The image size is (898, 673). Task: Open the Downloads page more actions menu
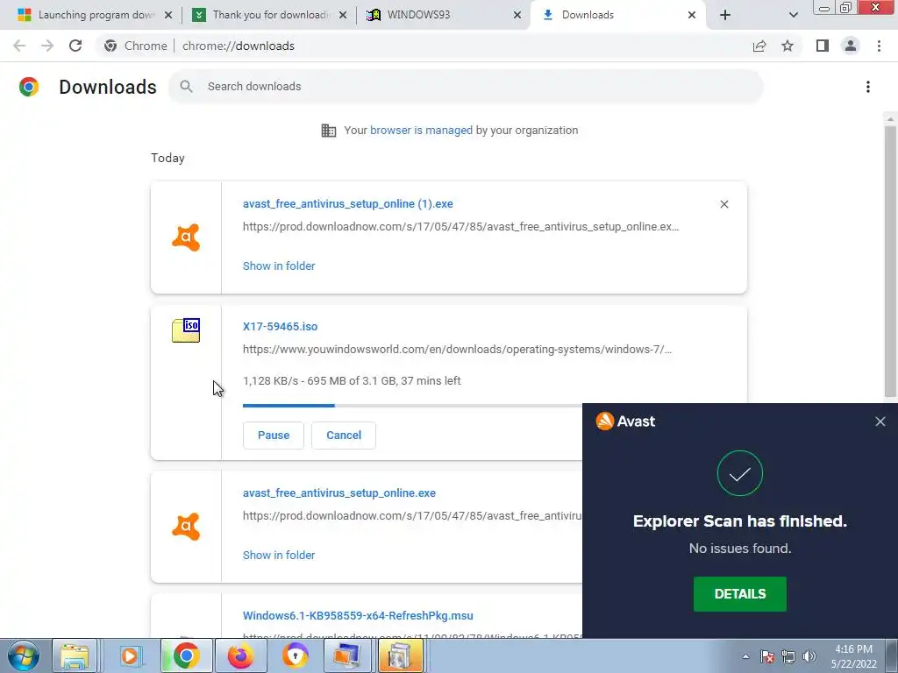868,87
